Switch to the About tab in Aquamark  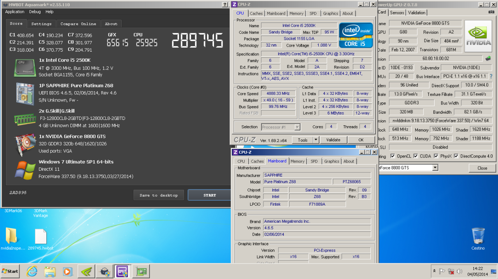coord(111,24)
